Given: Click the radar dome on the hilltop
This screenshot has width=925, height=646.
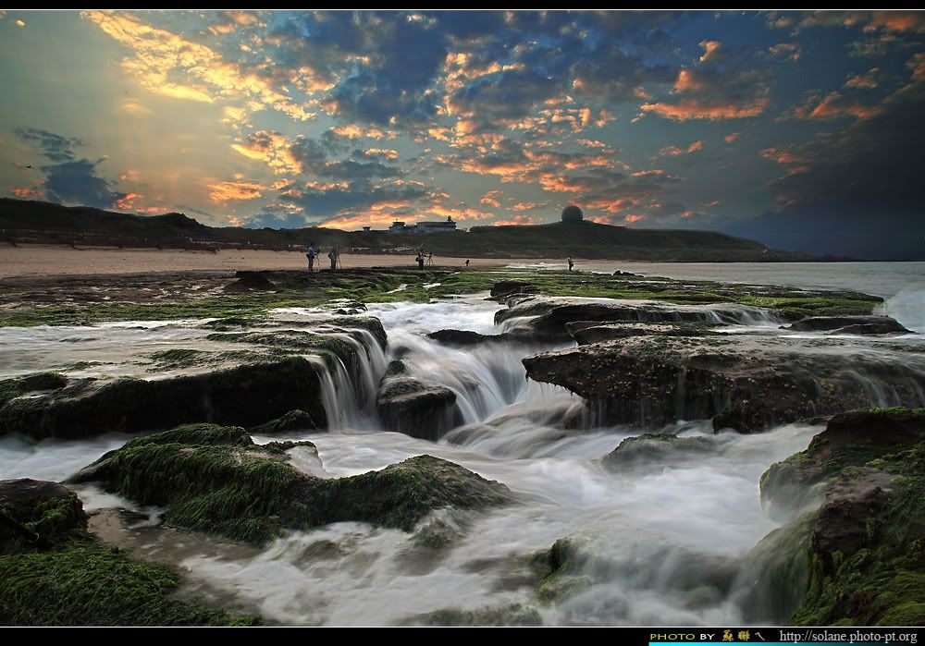Looking at the screenshot, I should 572,214.
